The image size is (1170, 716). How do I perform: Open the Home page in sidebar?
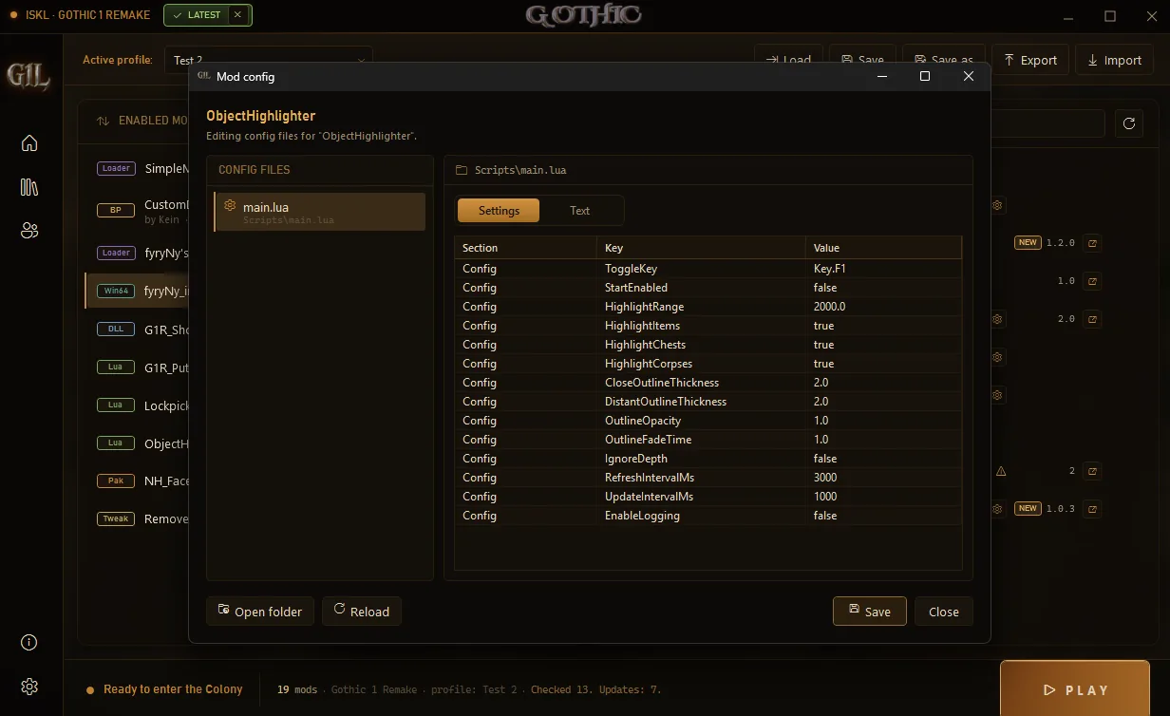click(29, 143)
